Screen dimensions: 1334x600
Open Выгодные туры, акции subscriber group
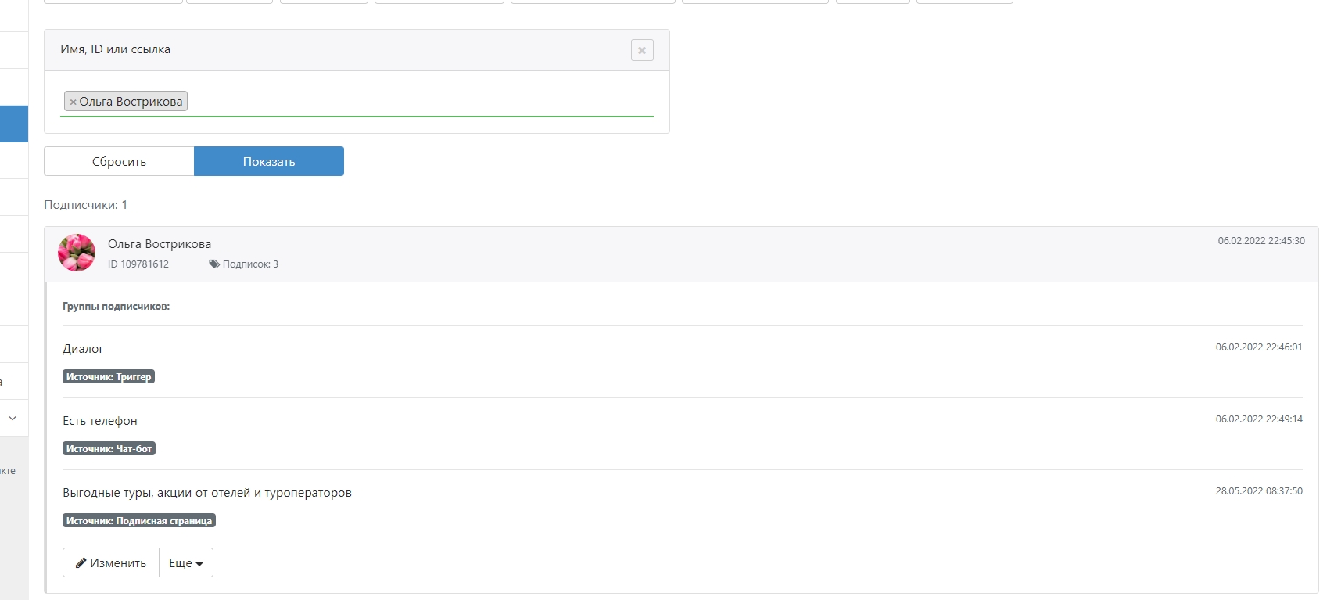[207, 493]
